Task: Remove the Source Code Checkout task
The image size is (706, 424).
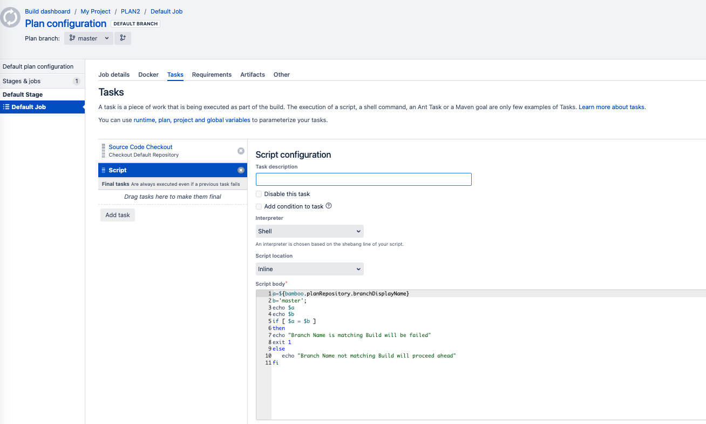Action: pos(241,151)
